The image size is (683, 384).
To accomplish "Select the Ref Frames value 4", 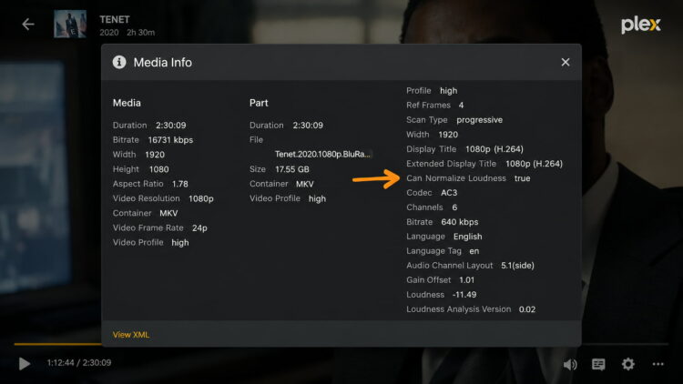I will [461, 105].
